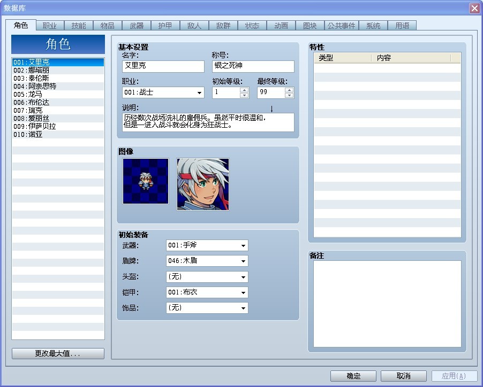Image resolution: width=483 pixels, height=387 pixels.
Task: Open the 动画 tab
Action: pyautogui.click(x=281, y=26)
